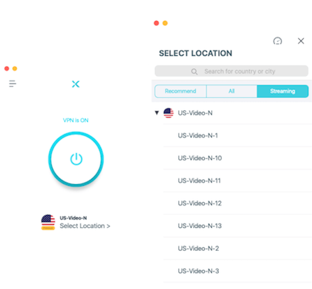This screenshot has width=312, height=289.
Task: Switch to the Recommend tab
Action: [180, 91]
